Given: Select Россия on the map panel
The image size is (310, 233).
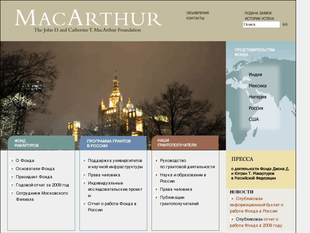Looking at the screenshot, I should tap(256, 108).
